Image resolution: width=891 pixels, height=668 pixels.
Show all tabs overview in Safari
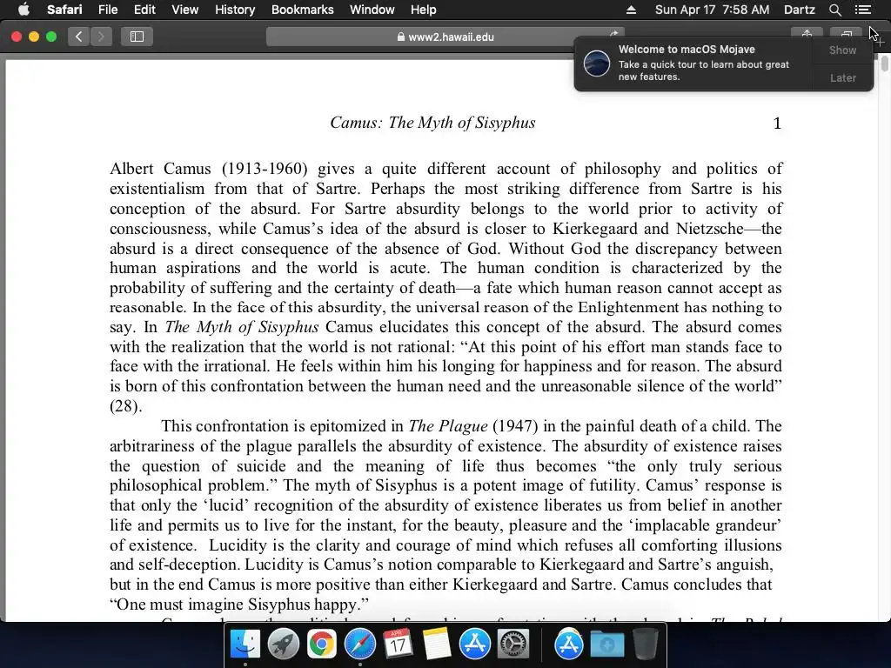click(x=846, y=35)
